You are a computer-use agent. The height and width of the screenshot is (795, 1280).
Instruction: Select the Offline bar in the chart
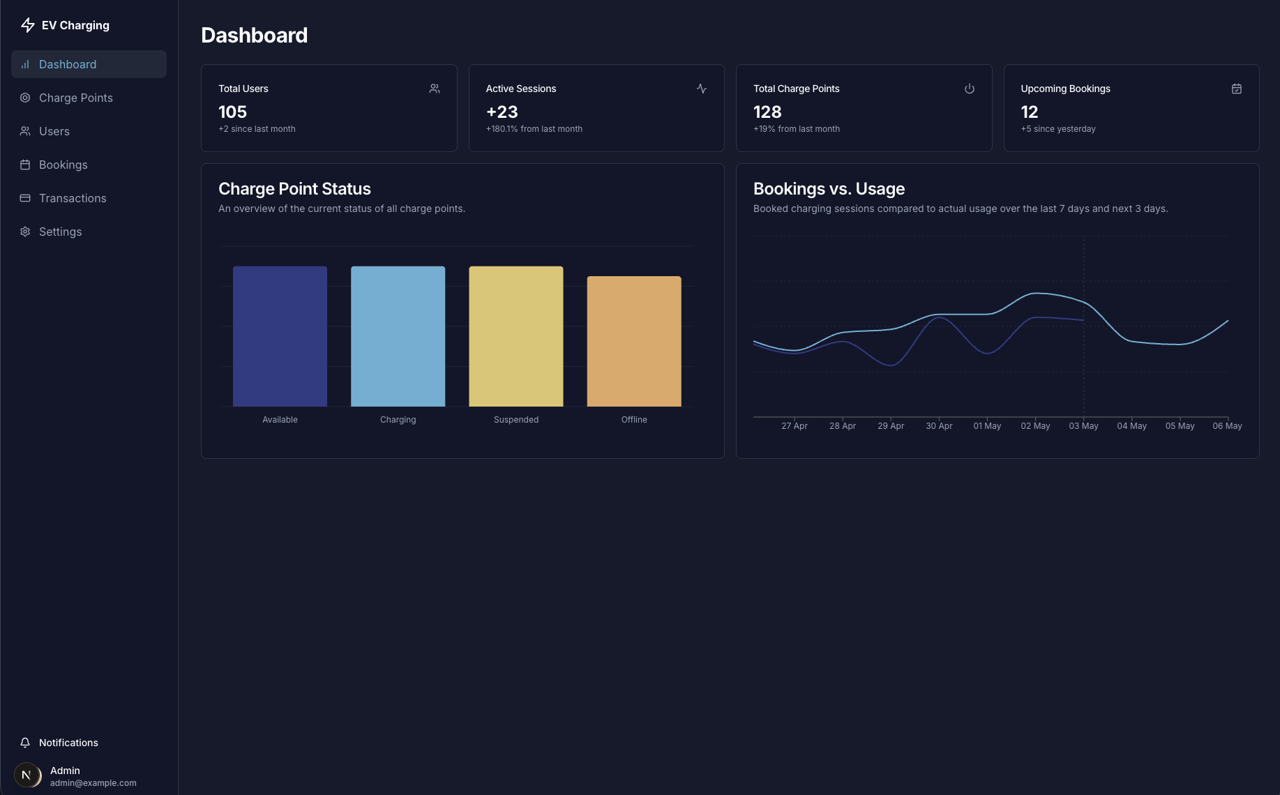coord(634,341)
